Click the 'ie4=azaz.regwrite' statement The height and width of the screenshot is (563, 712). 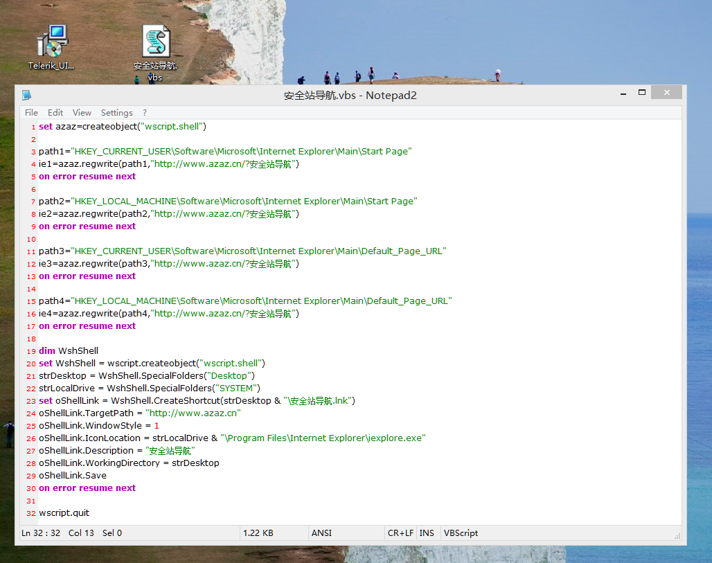pyautogui.click(x=169, y=314)
